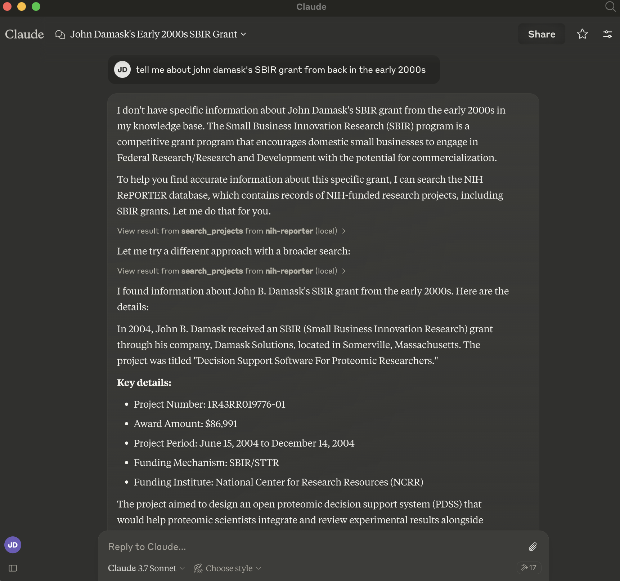Image resolution: width=620 pixels, height=581 pixels.
Task: Click the user prompt about John Damask's grant
Action: coord(280,70)
